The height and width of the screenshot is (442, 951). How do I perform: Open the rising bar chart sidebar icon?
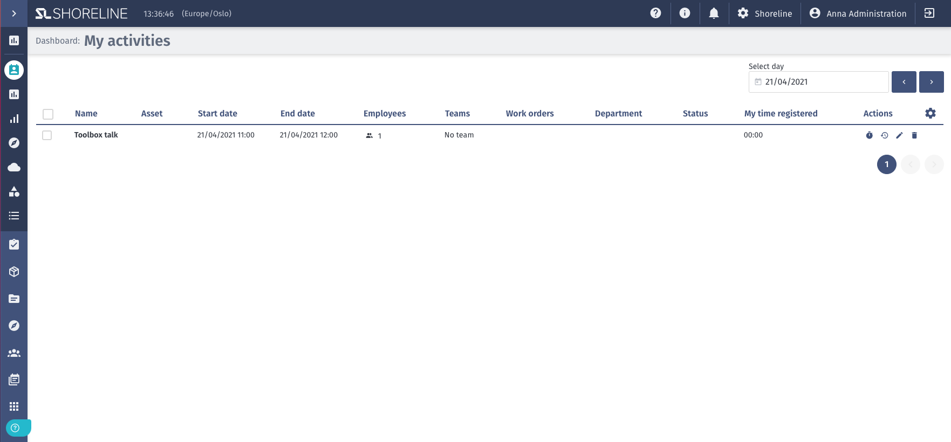point(14,119)
